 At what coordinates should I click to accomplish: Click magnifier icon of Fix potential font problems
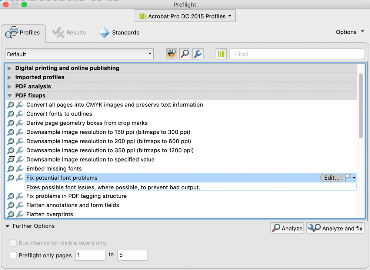[11, 178]
